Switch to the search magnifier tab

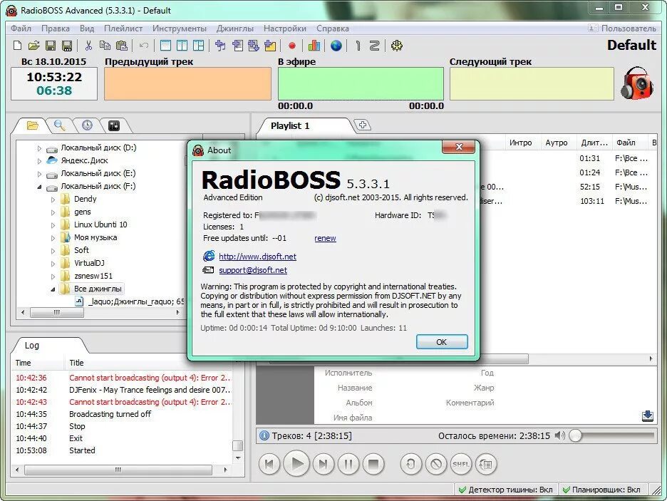pos(60,125)
